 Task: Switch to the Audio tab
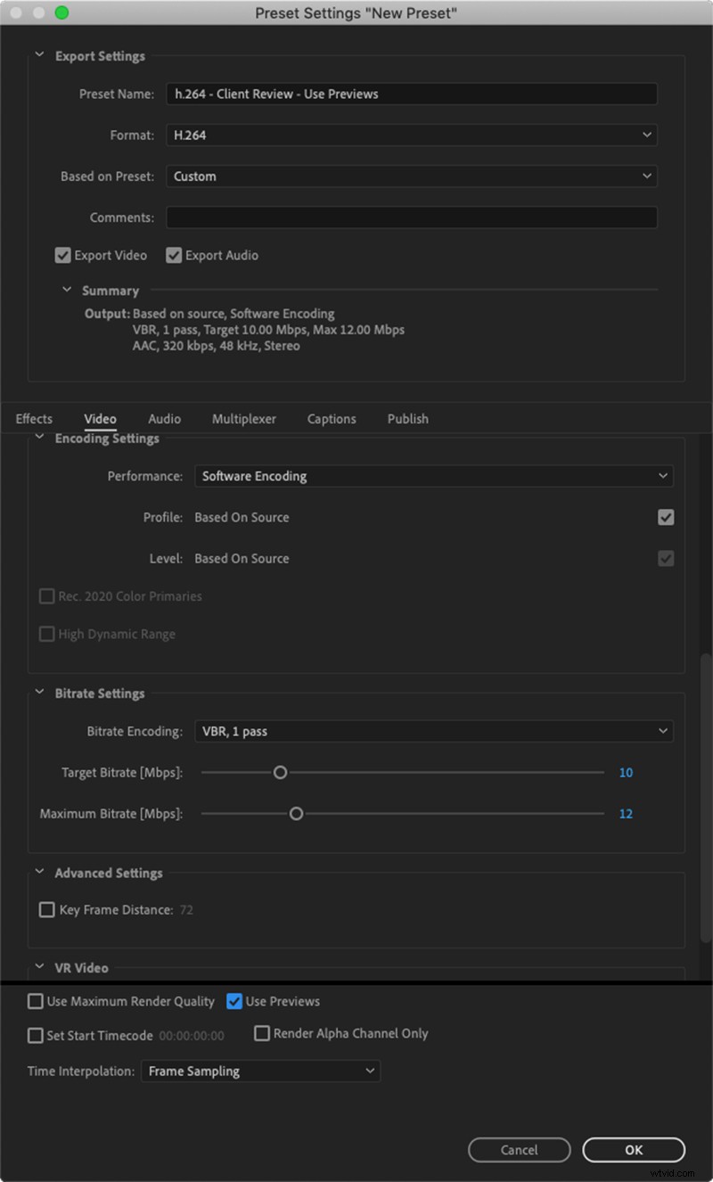(x=164, y=418)
